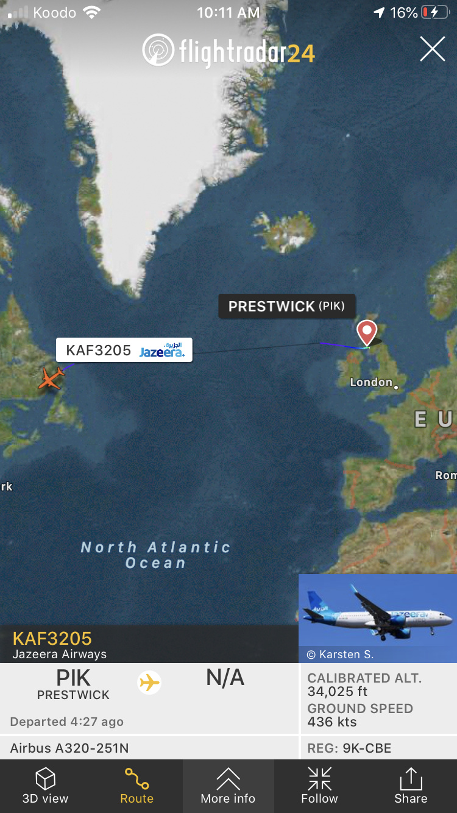This screenshot has width=457, height=813.
Task: Tap the REG: 9K-CBE registration
Action: pos(349,748)
